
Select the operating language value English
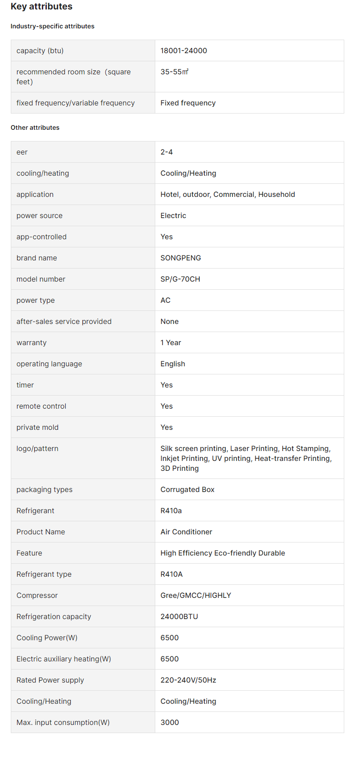tap(173, 364)
